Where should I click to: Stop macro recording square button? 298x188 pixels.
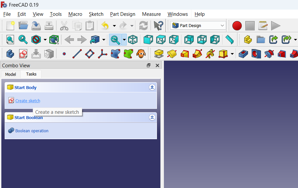click(x=250, y=25)
